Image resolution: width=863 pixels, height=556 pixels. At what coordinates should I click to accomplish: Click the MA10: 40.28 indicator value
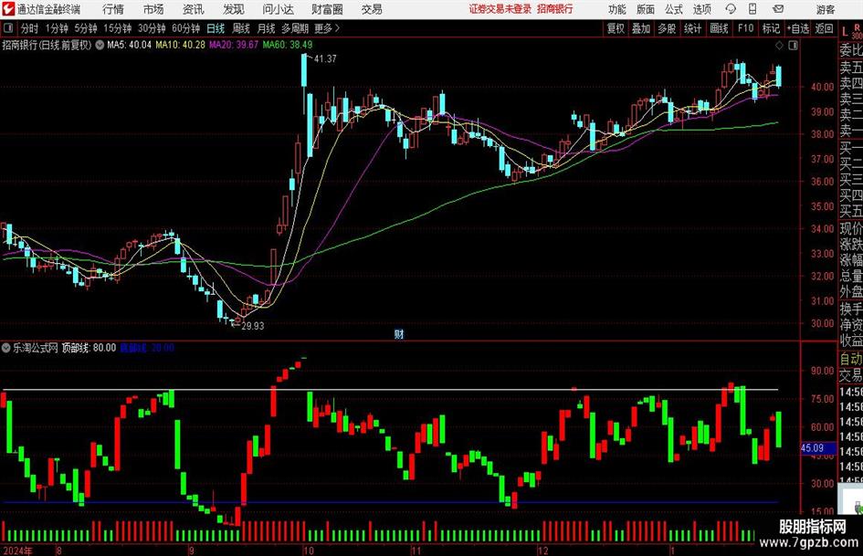point(181,45)
